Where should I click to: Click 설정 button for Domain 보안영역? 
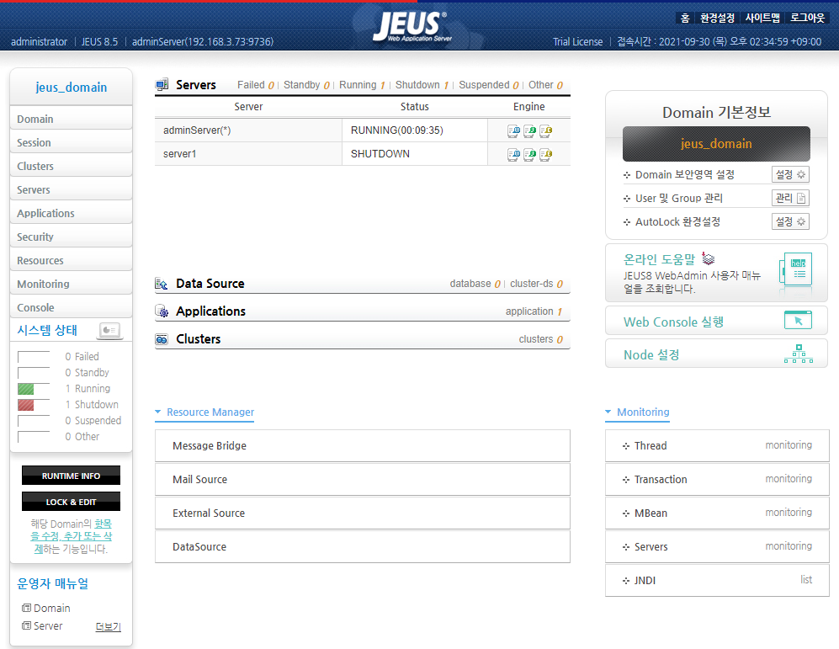(x=790, y=174)
